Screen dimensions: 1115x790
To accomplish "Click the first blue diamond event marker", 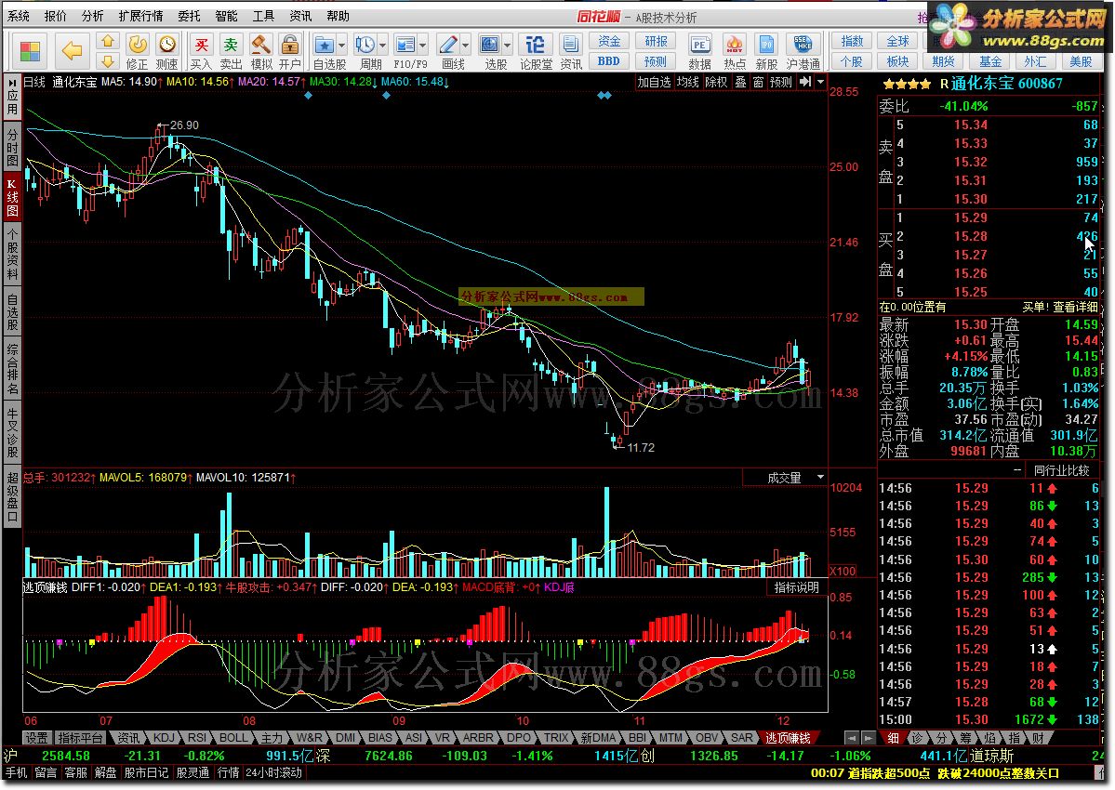I will coord(308,95).
